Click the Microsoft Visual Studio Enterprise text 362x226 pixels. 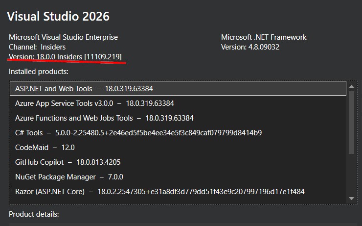[x=63, y=37]
